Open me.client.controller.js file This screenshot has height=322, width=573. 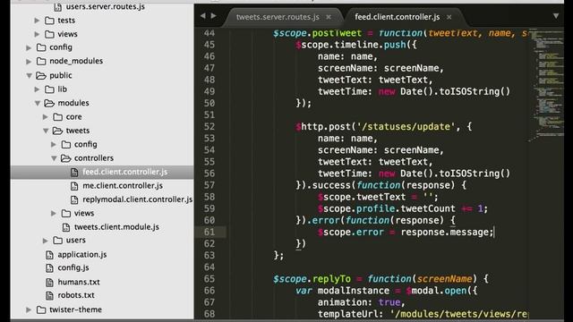(x=123, y=186)
